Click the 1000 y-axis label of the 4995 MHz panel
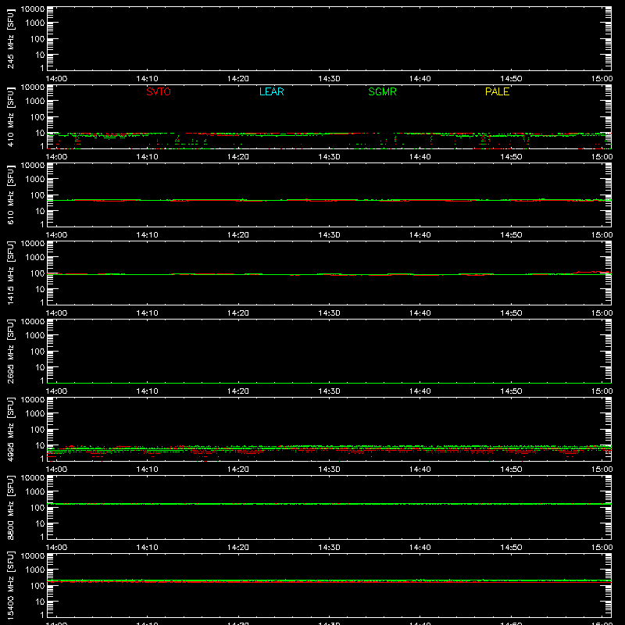625x625 pixels. 35,414
